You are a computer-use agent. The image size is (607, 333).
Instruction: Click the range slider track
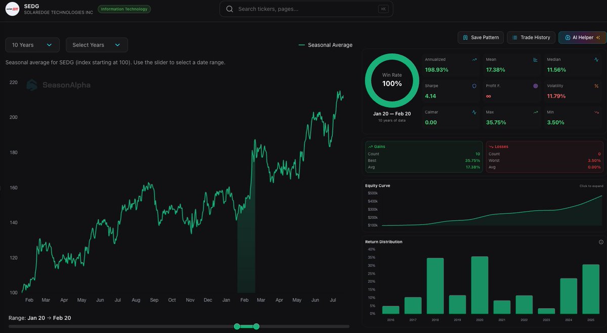(x=179, y=326)
